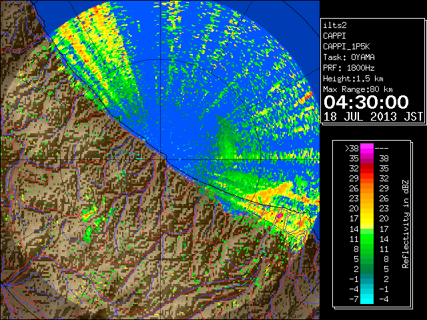Click the red 32 to 35 legend swatch
Image resolution: width=427 pixels, height=320 pixels.
(367, 169)
